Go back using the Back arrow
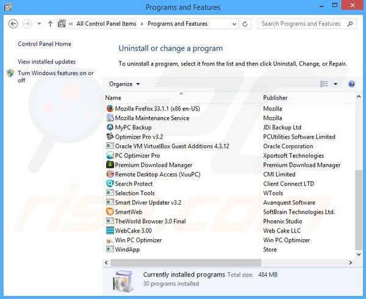The height and width of the screenshot is (299, 366). coord(13,24)
